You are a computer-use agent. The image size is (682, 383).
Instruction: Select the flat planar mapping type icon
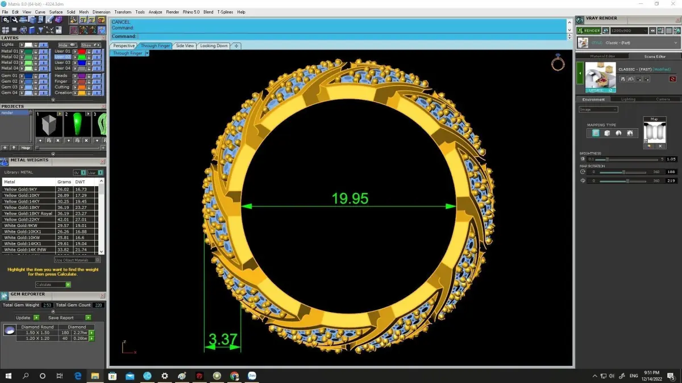click(595, 133)
